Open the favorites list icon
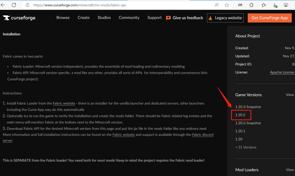295x176 pixels. (264, 5)
